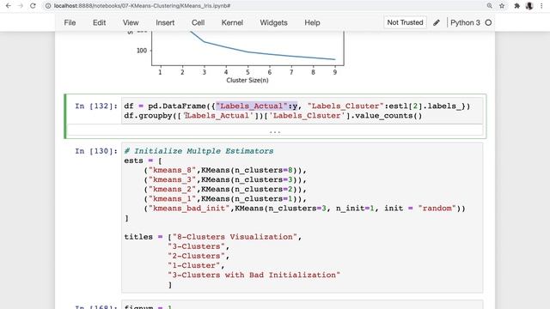Click the "kmeans_1" estimator line
This screenshot has height=309, width=550.
(225, 198)
